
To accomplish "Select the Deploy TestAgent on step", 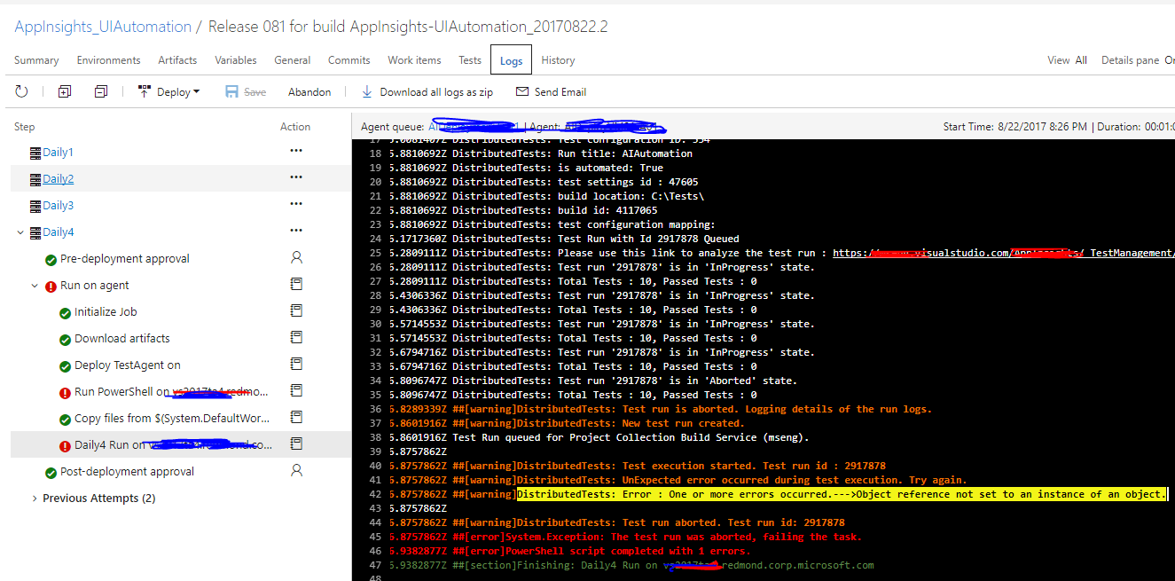I will (128, 365).
